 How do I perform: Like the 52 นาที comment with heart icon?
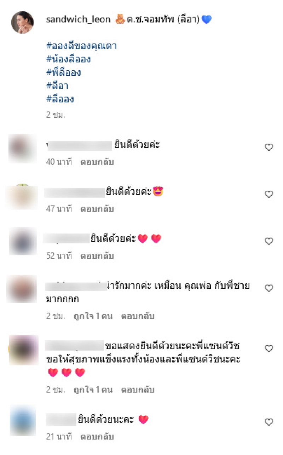pos(269,241)
